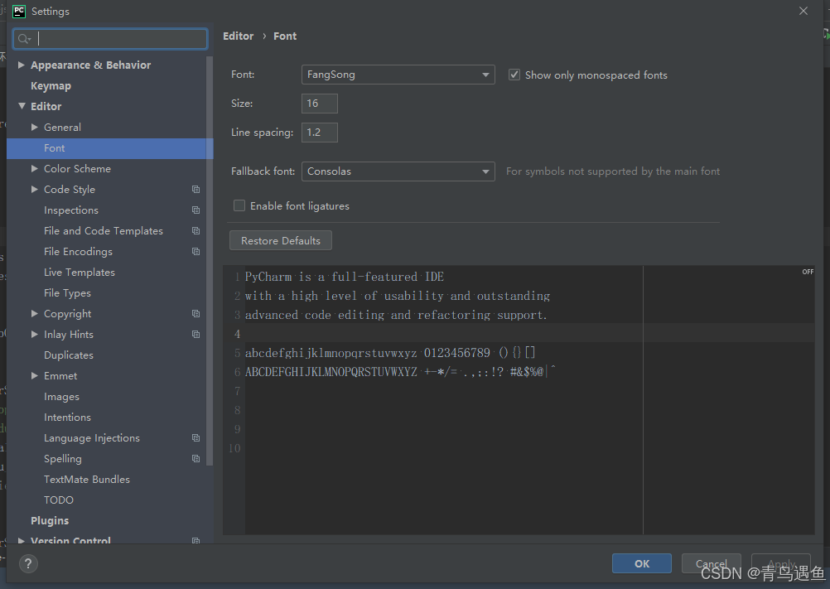Screen dimensions: 830x589
Task: Open File and Code Templates page
Action: coord(104,231)
